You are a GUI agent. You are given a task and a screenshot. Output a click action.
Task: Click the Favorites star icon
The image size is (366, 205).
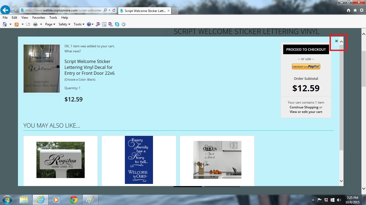coord(355,10)
